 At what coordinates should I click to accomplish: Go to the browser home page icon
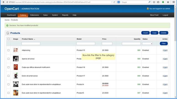click(x=168, y=2)
